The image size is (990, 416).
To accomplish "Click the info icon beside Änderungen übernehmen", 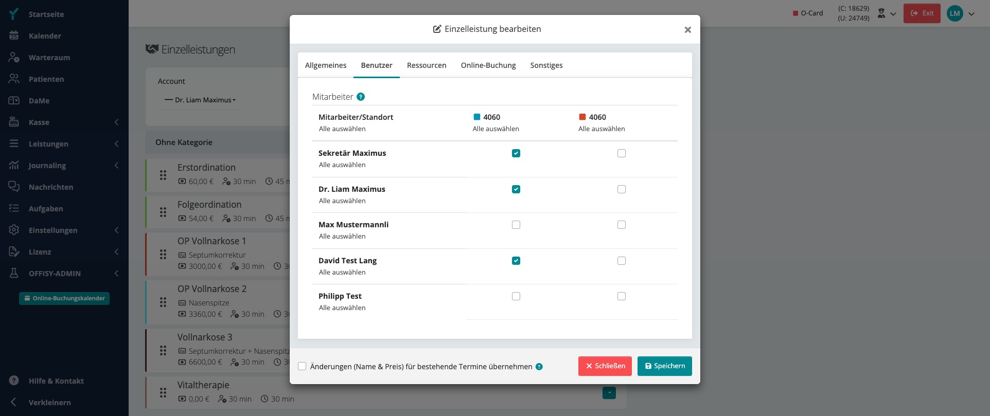I will click(x=539, y=367).
